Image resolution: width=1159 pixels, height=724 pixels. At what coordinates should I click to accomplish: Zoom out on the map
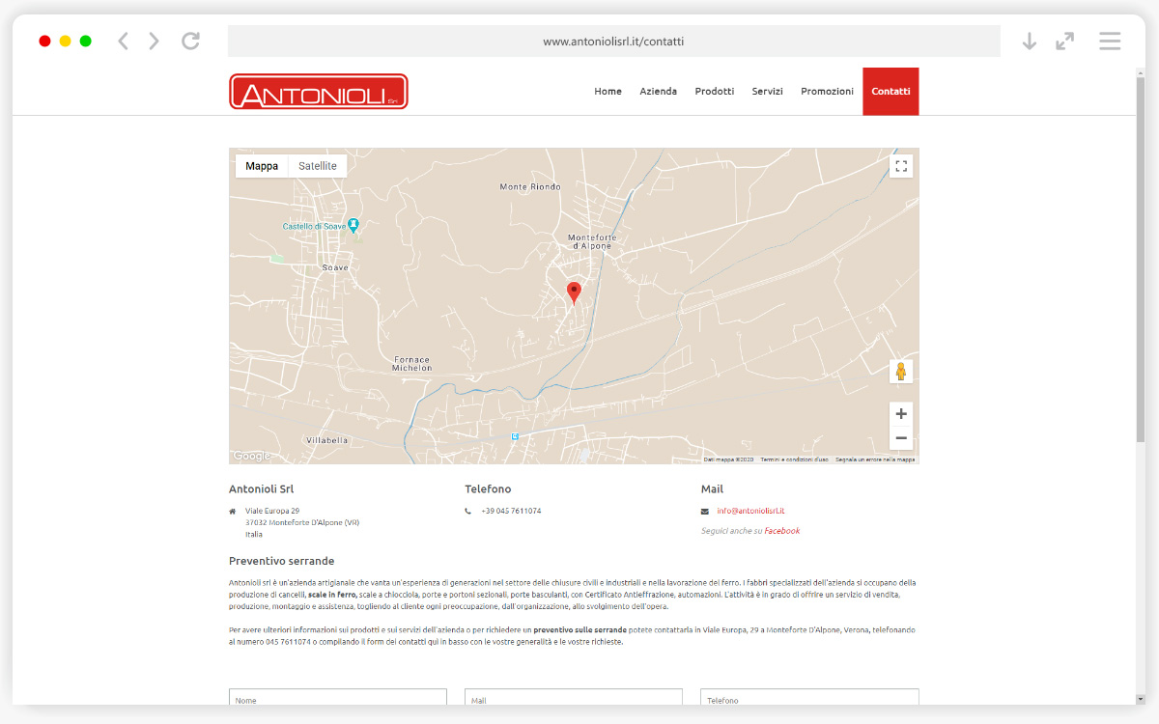pos(900,438)
